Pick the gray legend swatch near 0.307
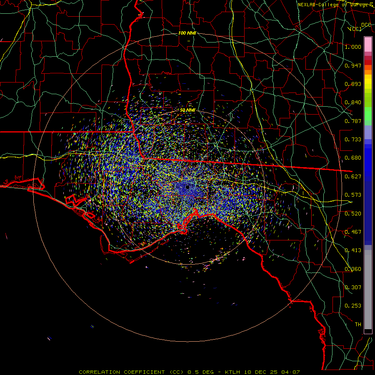 368,292
